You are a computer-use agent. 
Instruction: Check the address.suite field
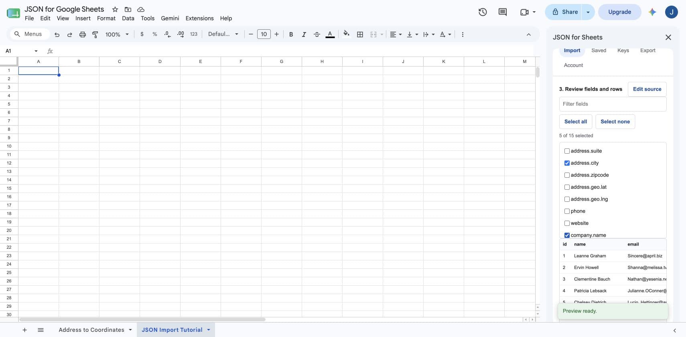[x=567, y=151]
